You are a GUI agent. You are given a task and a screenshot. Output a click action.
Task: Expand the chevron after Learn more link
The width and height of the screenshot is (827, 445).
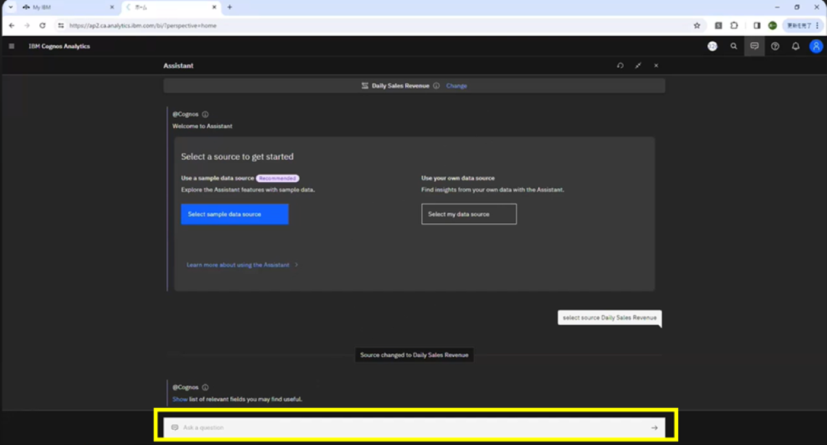pos(296,265)
